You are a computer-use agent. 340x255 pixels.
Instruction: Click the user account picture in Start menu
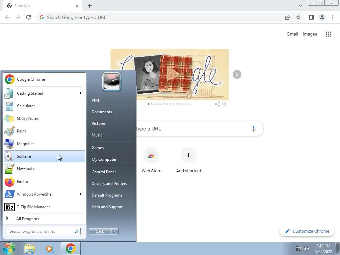[x=112, y=82]
